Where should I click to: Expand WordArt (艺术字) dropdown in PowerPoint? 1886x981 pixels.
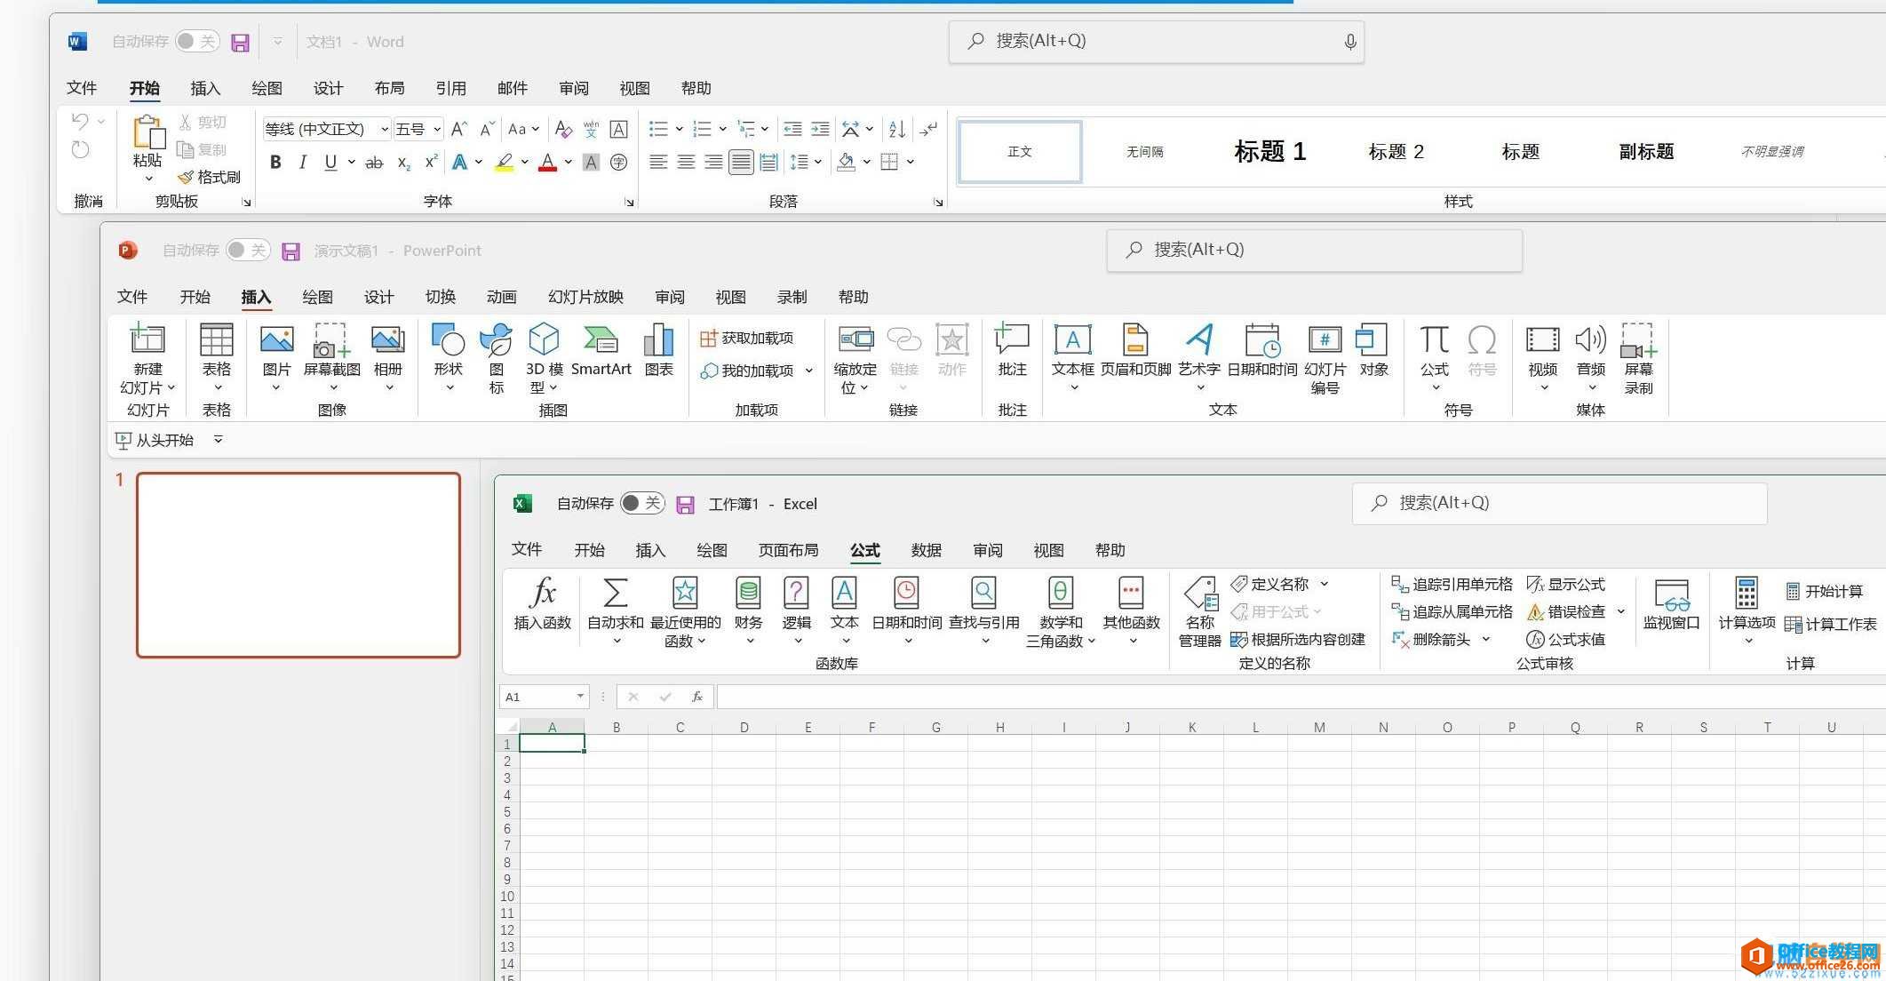1200,388
